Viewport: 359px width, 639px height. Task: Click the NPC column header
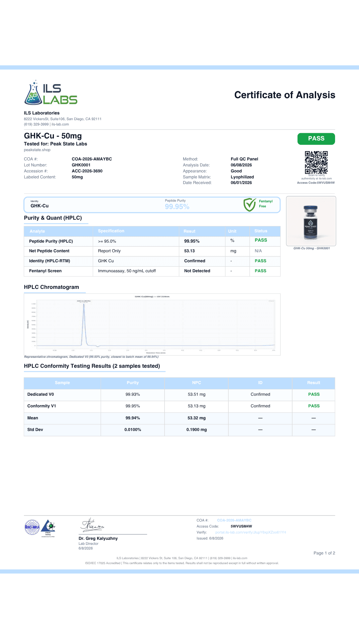pyautogui.click(x=196, y=383)
